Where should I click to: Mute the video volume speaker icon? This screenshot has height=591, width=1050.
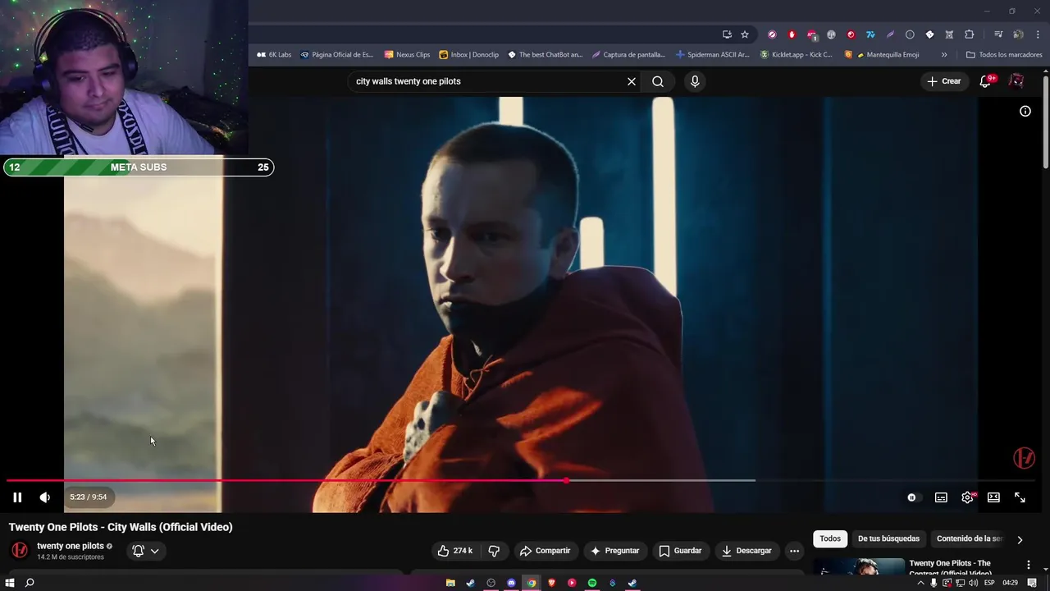(x=45, y=497)
